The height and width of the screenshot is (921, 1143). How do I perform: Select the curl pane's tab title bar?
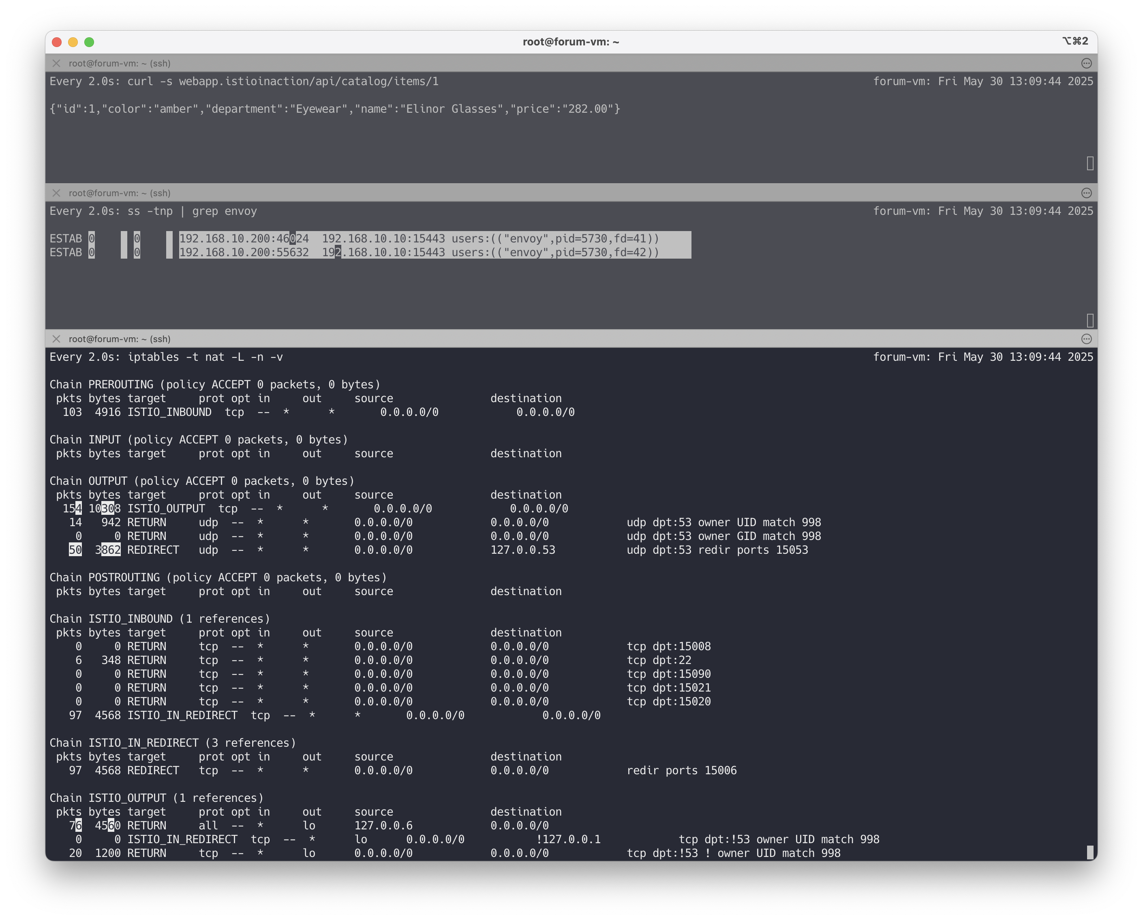click(571, 63)
